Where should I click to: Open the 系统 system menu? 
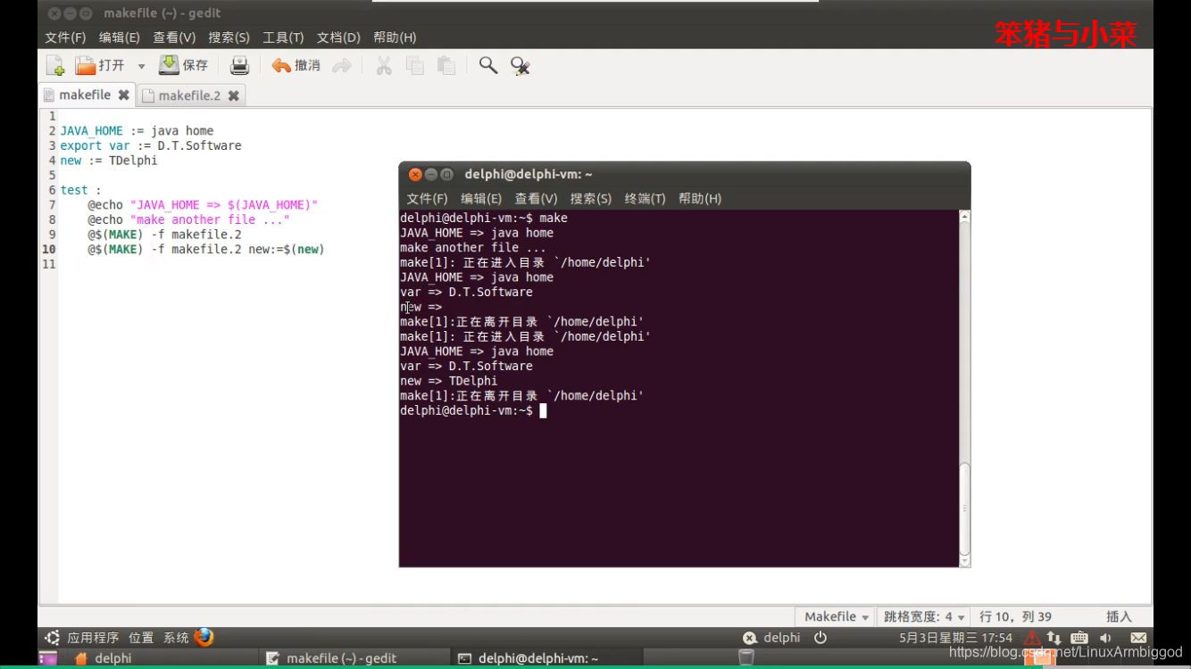(x=176, y=638)
